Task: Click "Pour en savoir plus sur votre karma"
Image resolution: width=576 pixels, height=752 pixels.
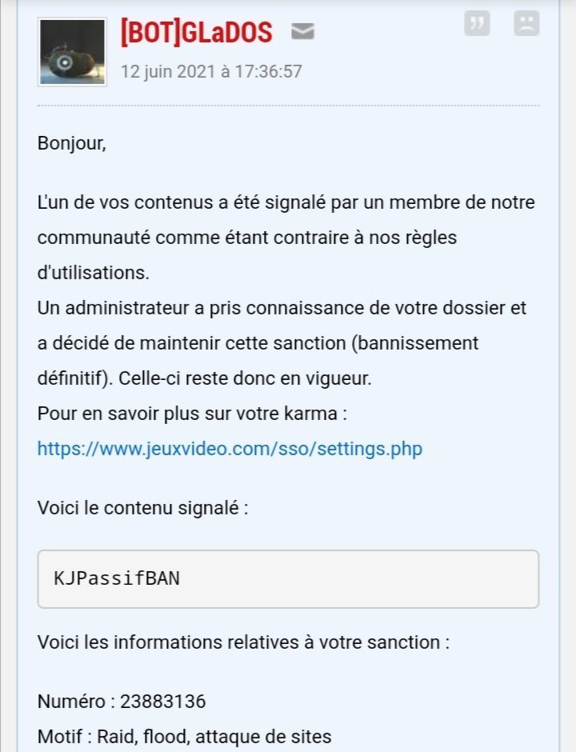Action: pos(192,414)
